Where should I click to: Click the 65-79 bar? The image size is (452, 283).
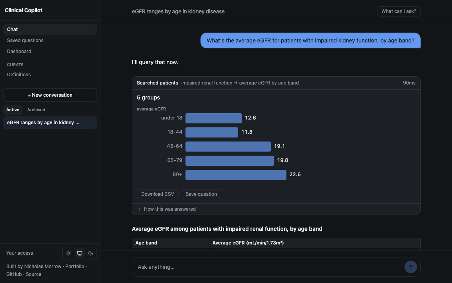(x=230, y=160)
